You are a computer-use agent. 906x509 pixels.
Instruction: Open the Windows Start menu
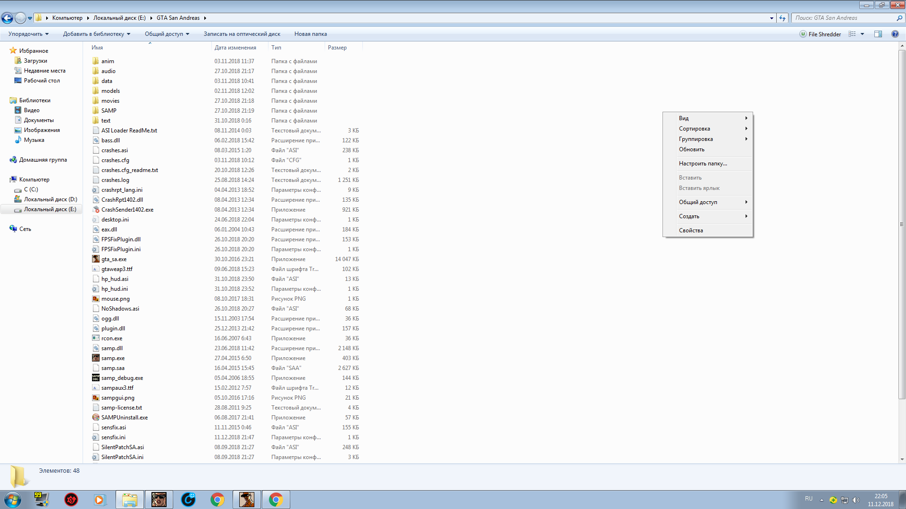coord(13,500)
